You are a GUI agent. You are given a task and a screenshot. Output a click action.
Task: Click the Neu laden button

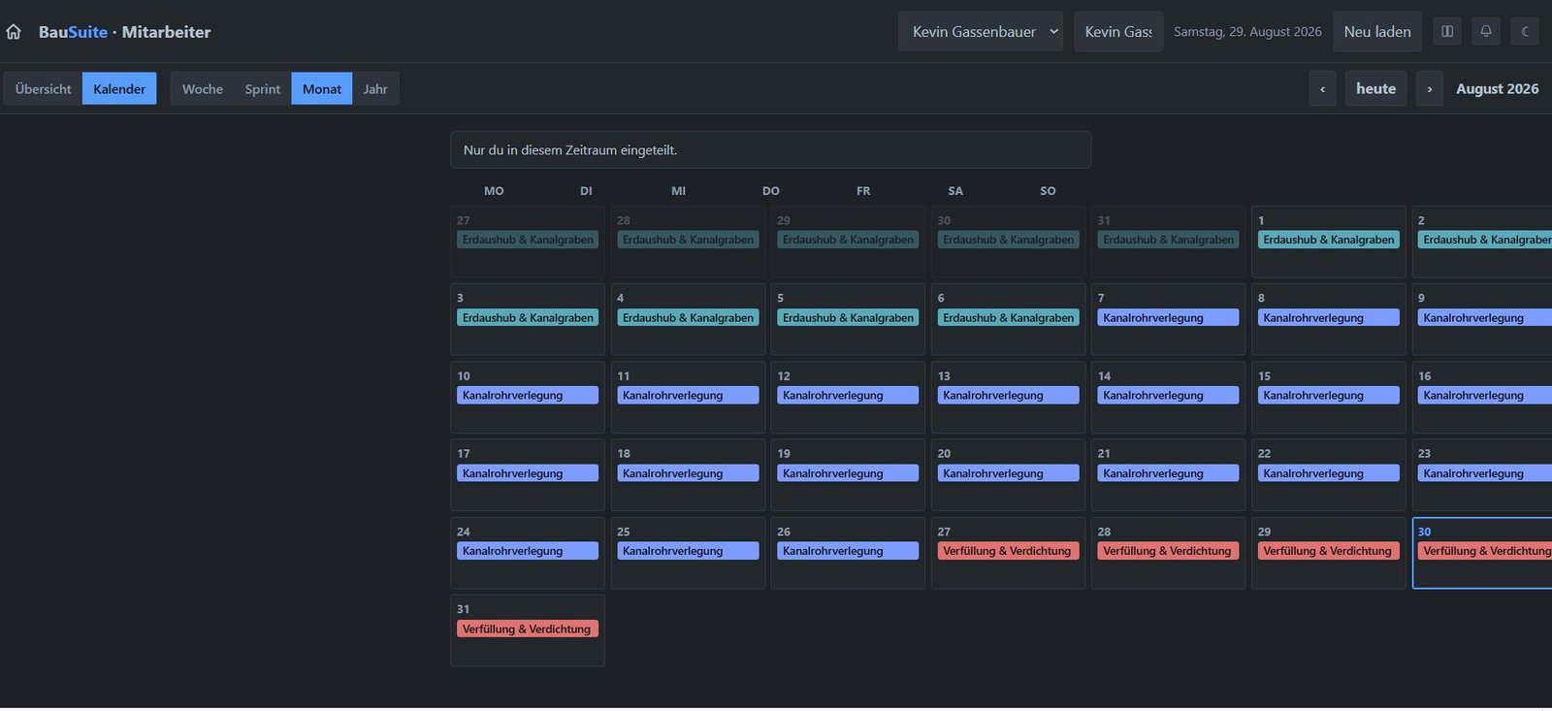tap(1377, 32)
